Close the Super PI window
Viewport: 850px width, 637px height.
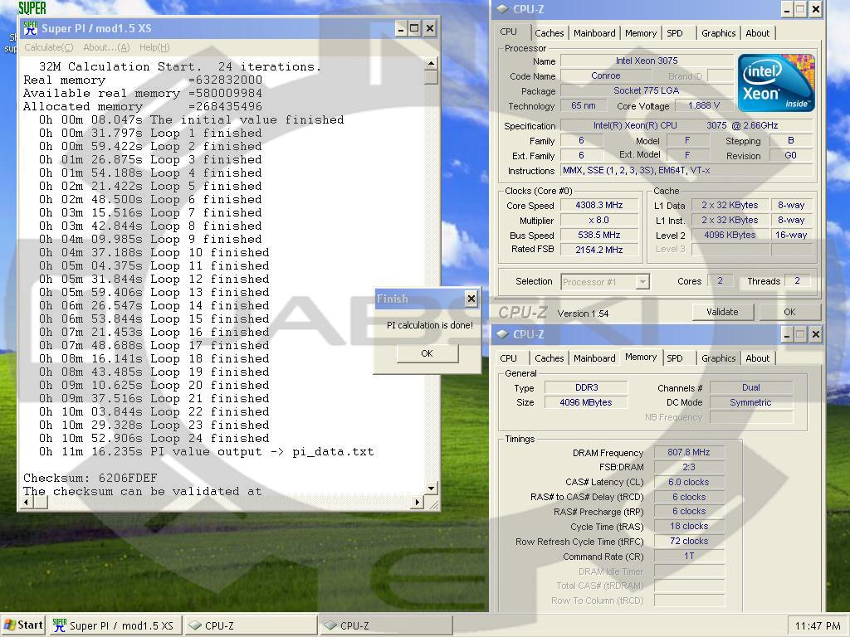point(429,28)
